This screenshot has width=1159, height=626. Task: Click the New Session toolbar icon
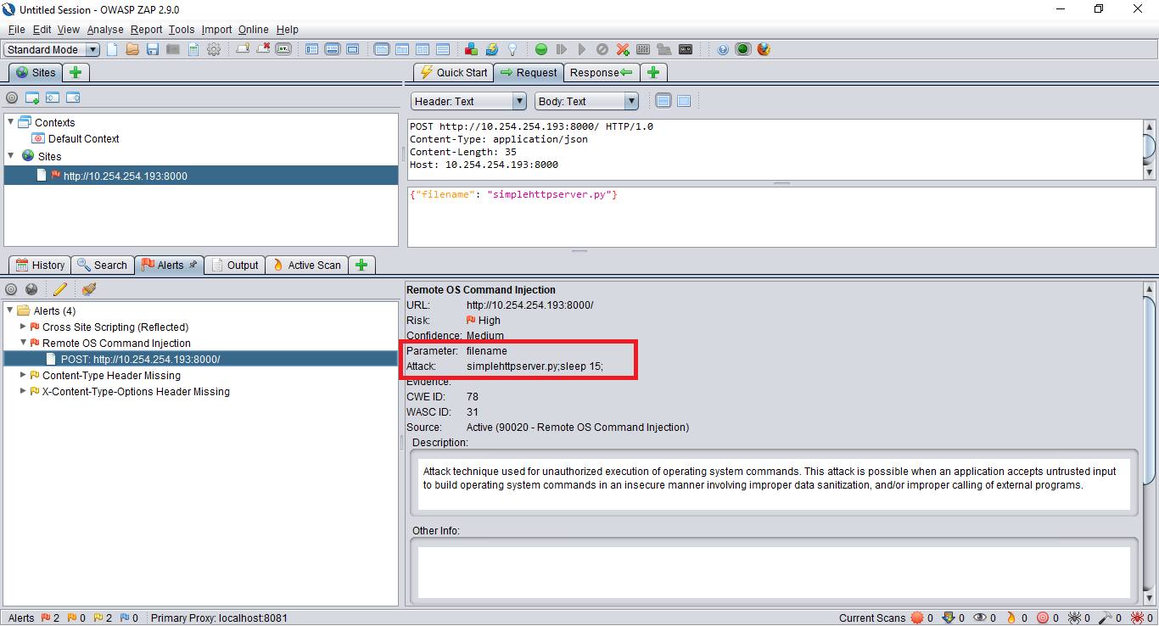(x=112, y=49)
